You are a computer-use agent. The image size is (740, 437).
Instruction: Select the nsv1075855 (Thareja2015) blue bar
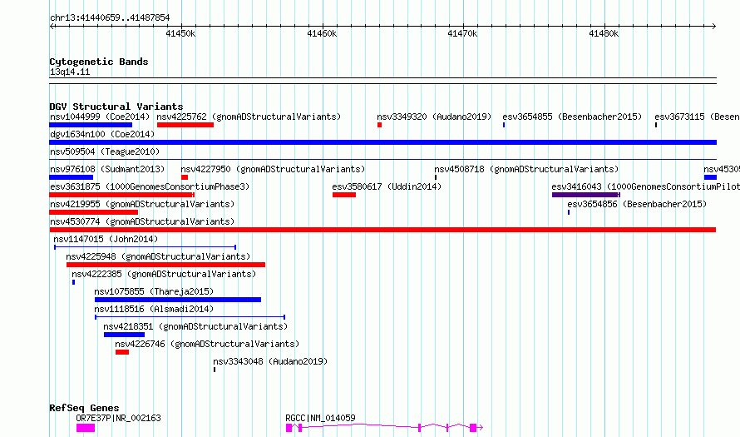click(x=178, y=300)
